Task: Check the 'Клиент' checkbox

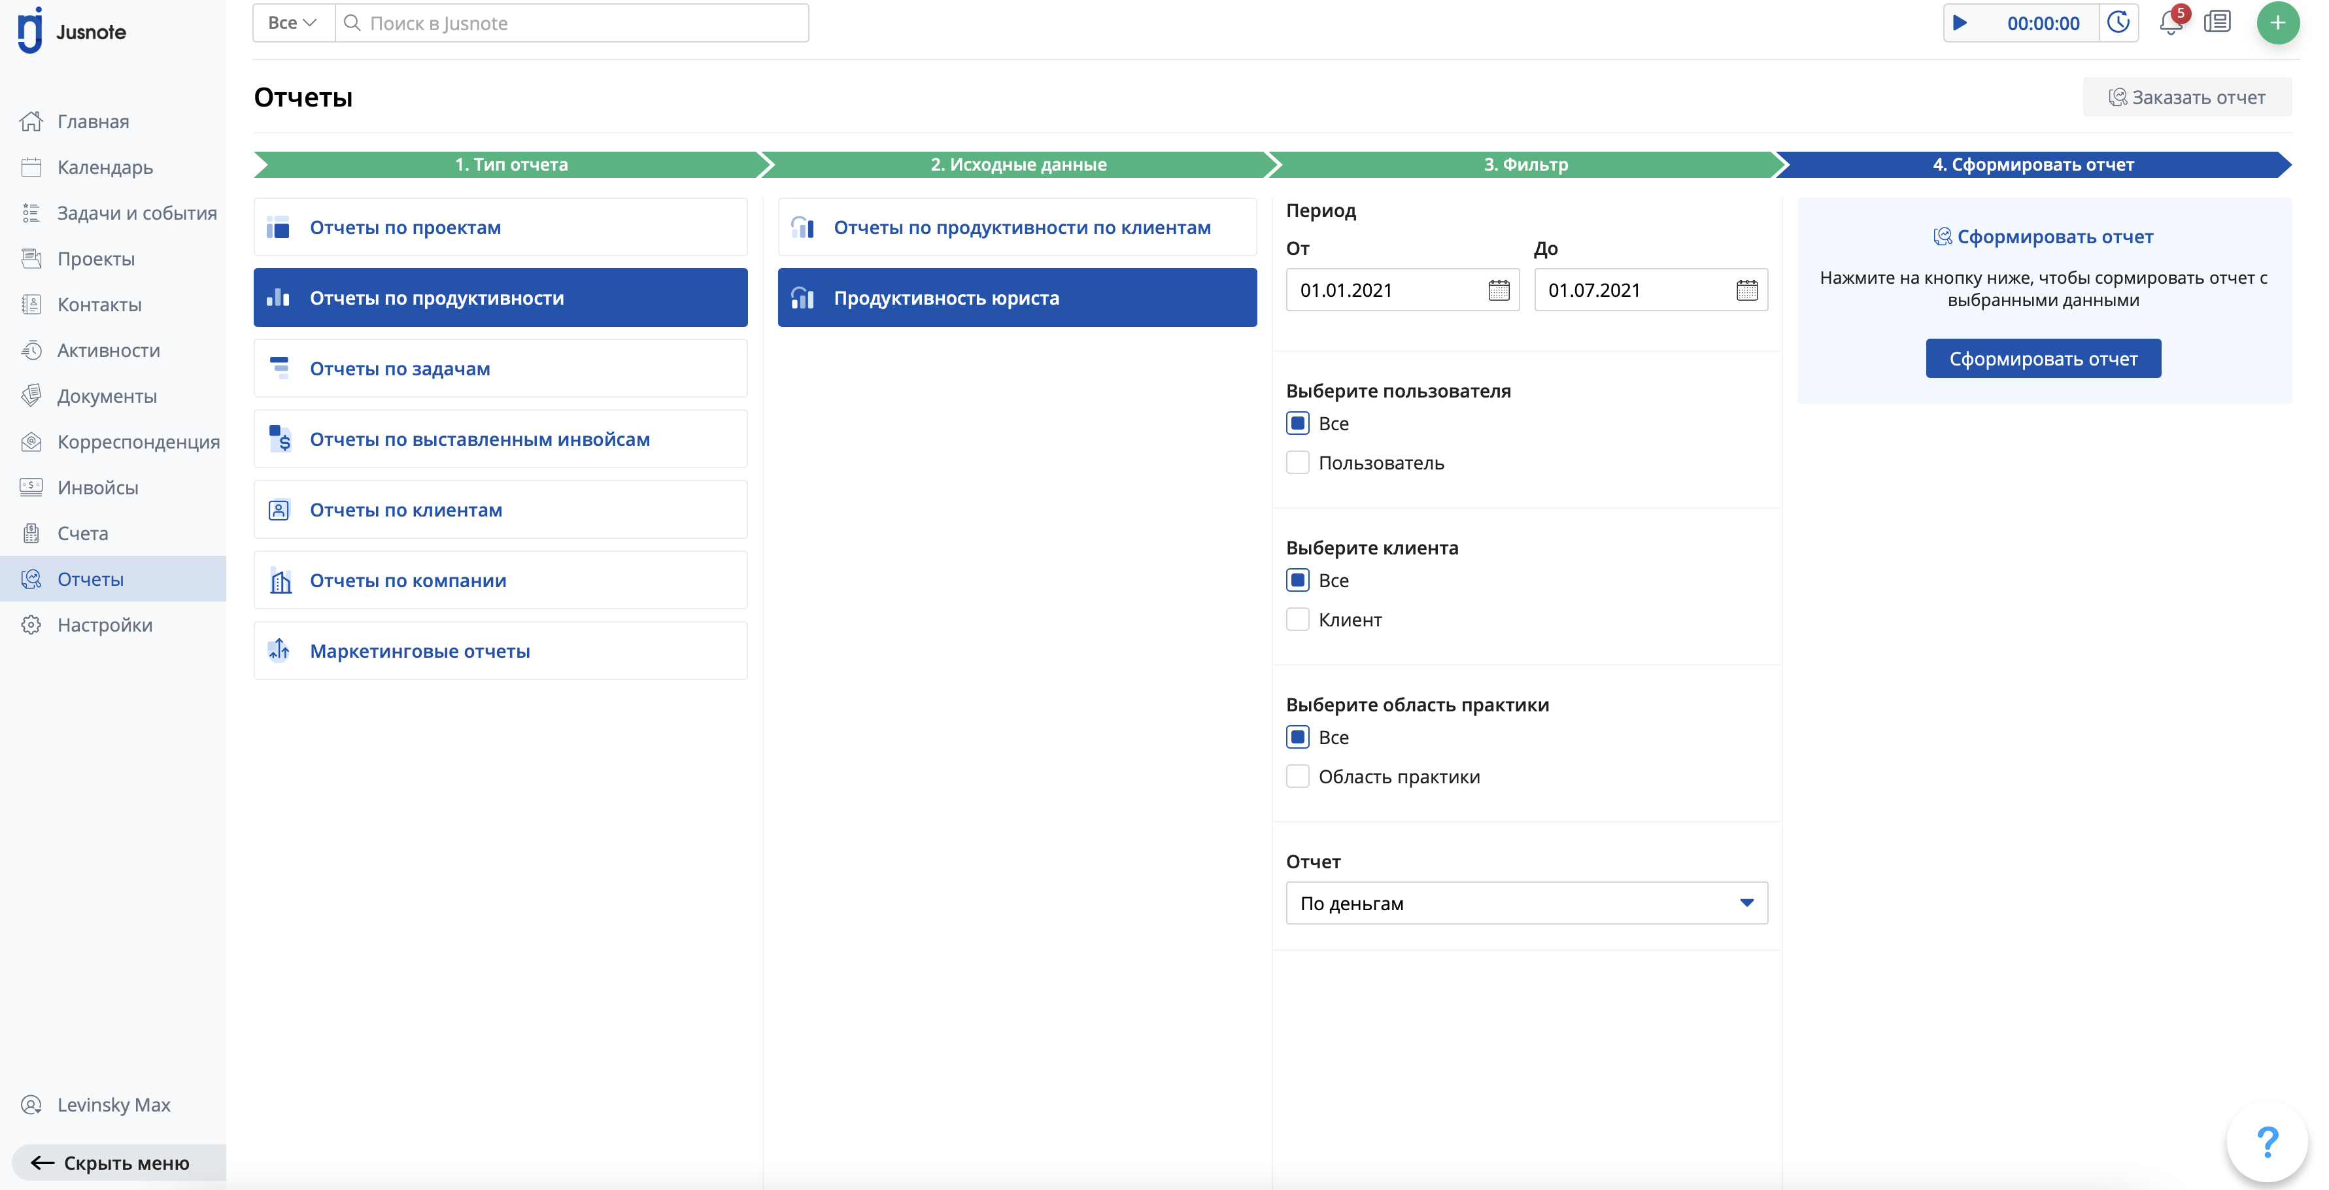Action: click(x=1297, y=619)
